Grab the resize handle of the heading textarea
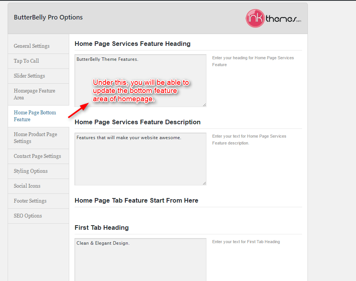Screen dimensions: 356x281 [204, 105]
